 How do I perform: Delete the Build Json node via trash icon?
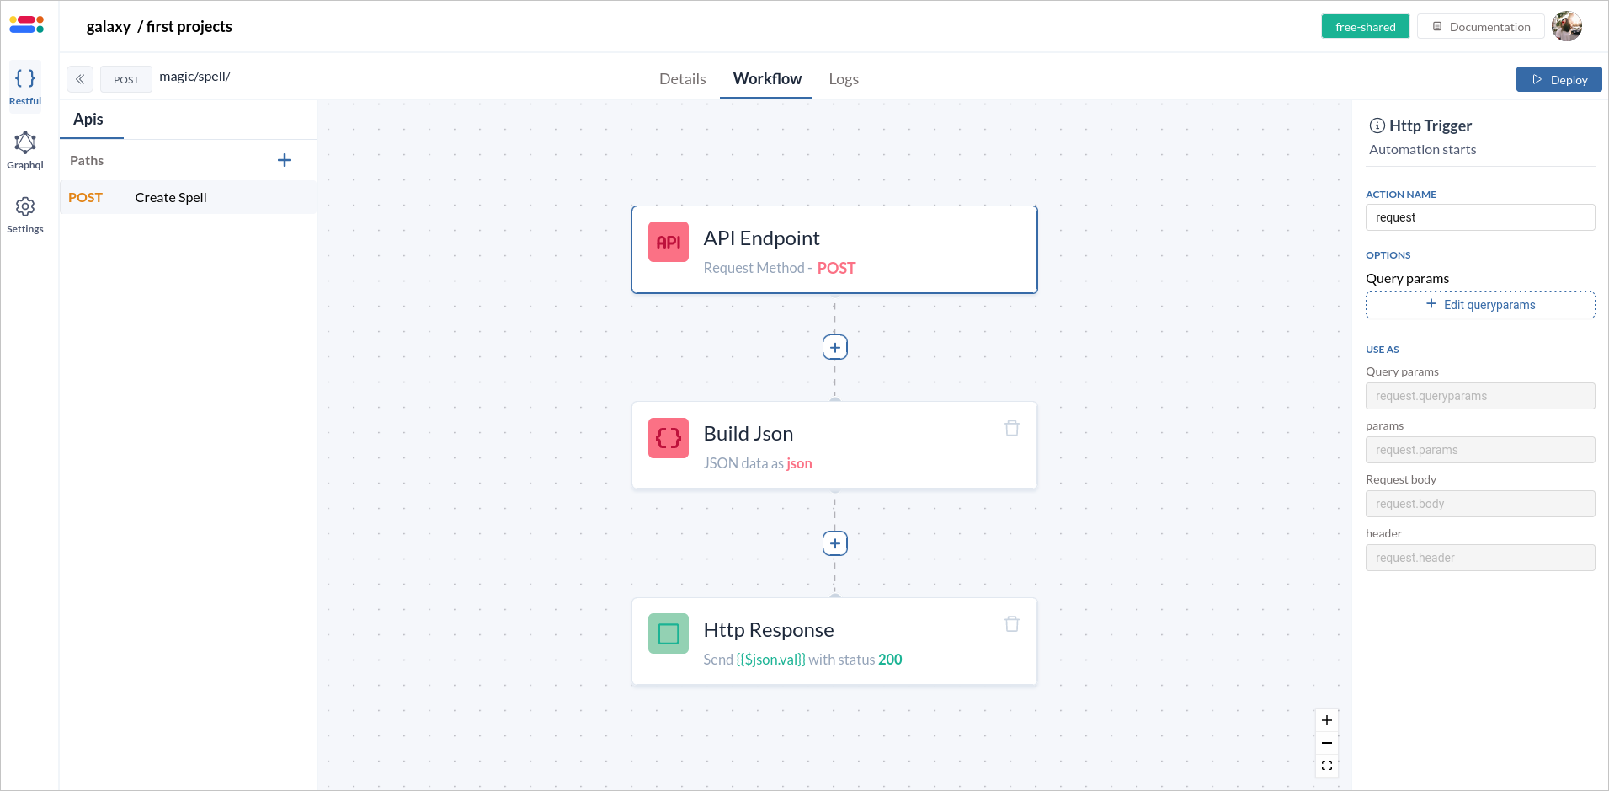[x=1011, y=428]
